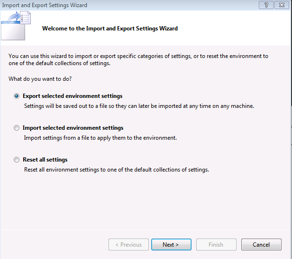This screenshot has height=259, width=292.
Task: Click 'Import settings from a file' description
Action: click(x=100, y=138)
